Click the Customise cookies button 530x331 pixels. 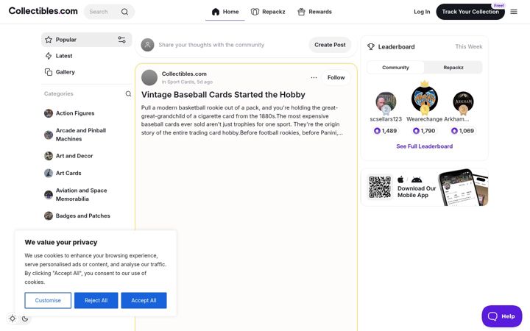point(48,300)
